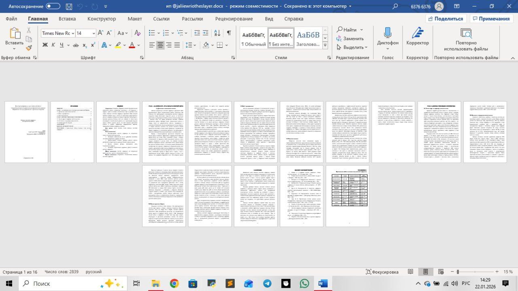Toggle bold Ж formatting
This screenshot has width=518, height=291.
point(45,45)
